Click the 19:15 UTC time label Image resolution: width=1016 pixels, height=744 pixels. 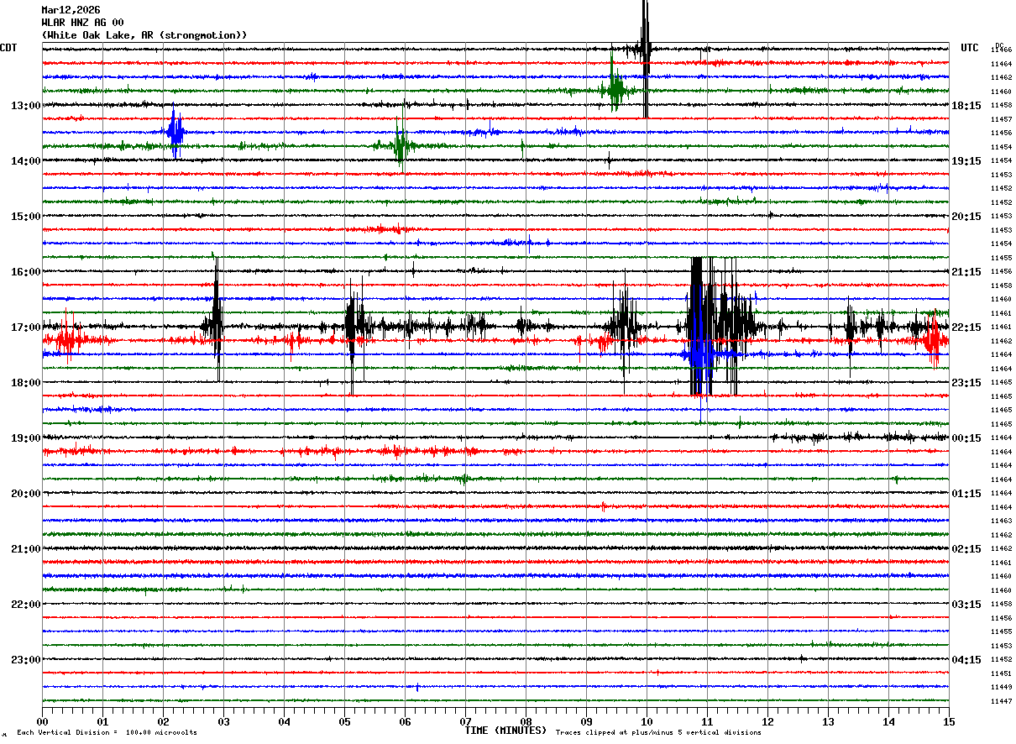(x=966, y=161)
